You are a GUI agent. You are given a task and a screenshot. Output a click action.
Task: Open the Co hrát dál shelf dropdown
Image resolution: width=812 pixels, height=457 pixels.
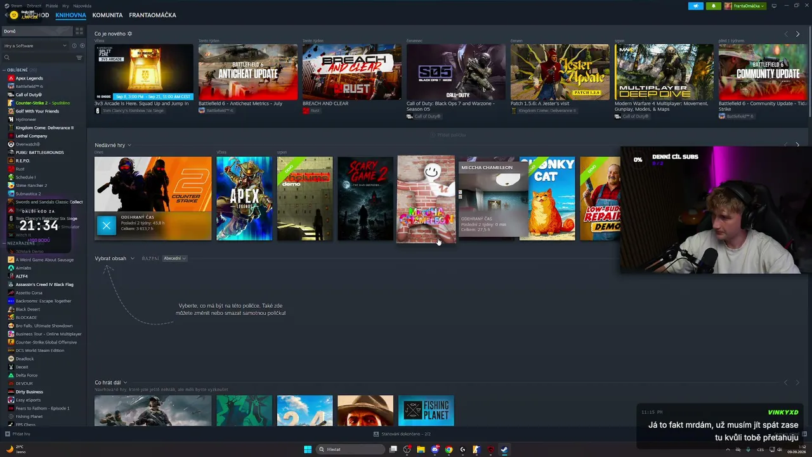click(x=125, y=383)
